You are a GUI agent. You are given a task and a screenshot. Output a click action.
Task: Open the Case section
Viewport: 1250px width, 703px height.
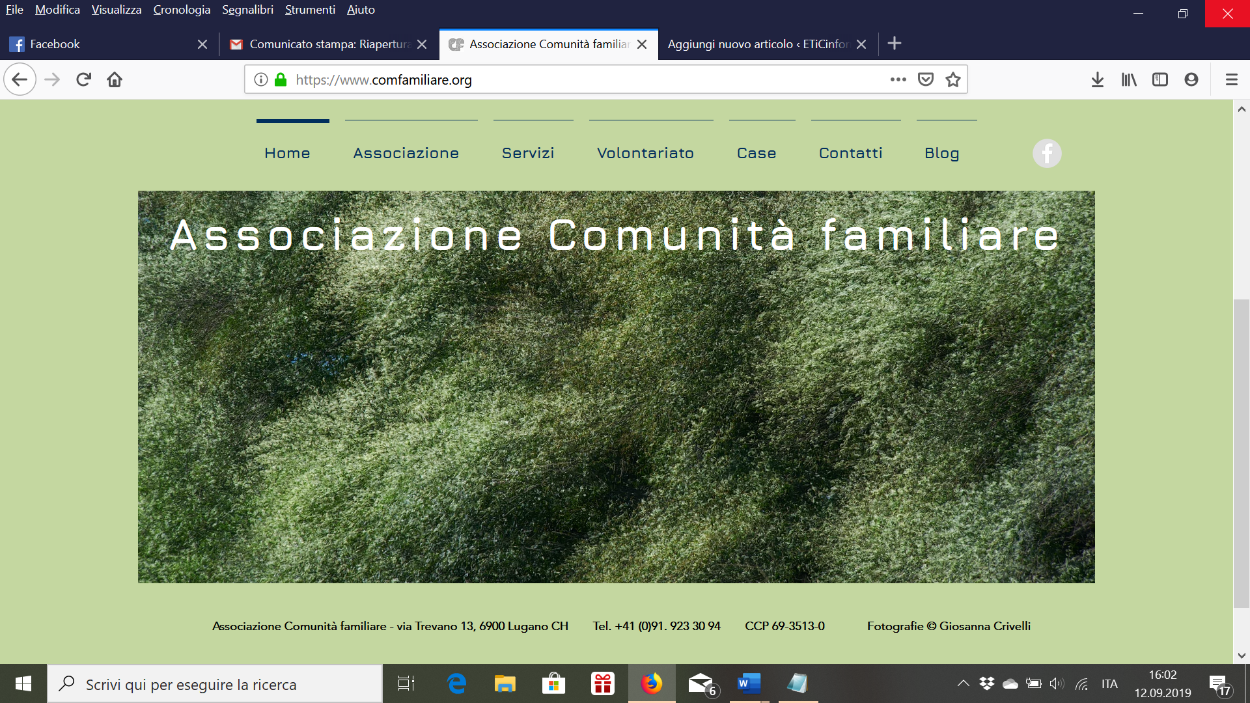coord(757,153)
